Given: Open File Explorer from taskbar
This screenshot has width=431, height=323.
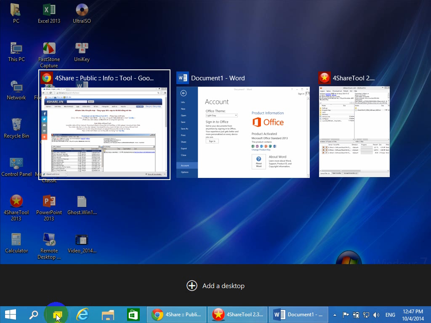Looking at the screenshot, I should click(x=108, y=315).
